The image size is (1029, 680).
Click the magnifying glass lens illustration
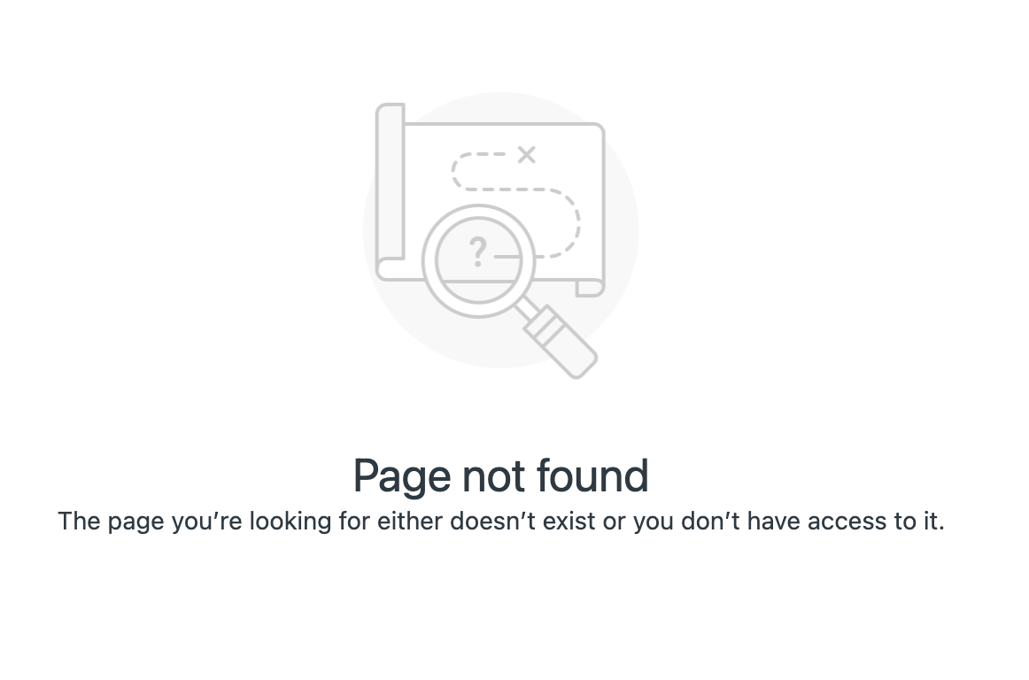478,260
